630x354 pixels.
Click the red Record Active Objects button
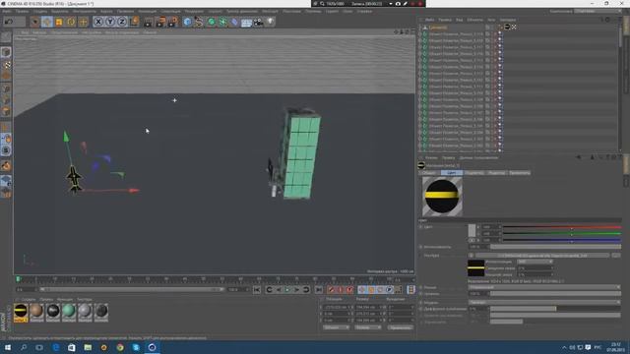[x=332, y=289]
